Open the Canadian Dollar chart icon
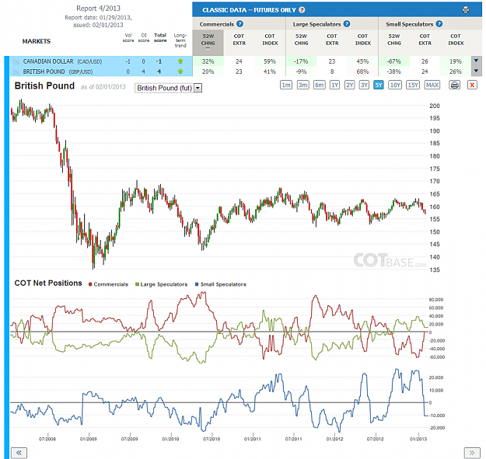486x459 pixels. pyautogui.click(x=16, y=61)
